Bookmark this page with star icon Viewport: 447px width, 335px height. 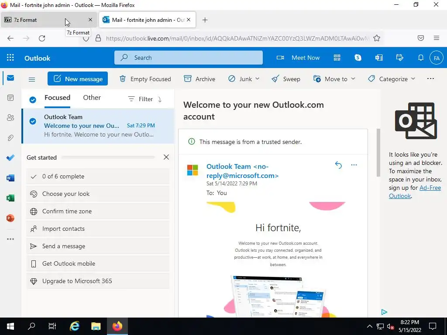(377, 38)
